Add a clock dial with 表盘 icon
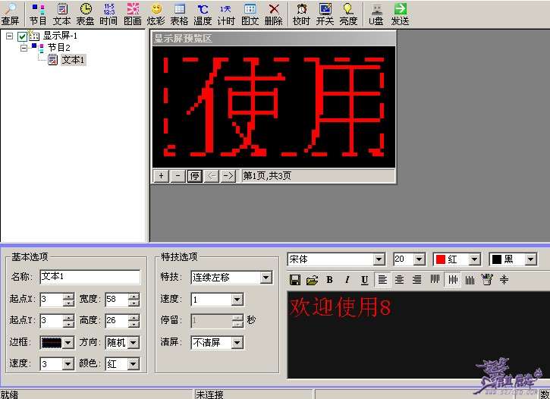Image resolution: width=550 pixels, height=399 pixels. [85, 13]
